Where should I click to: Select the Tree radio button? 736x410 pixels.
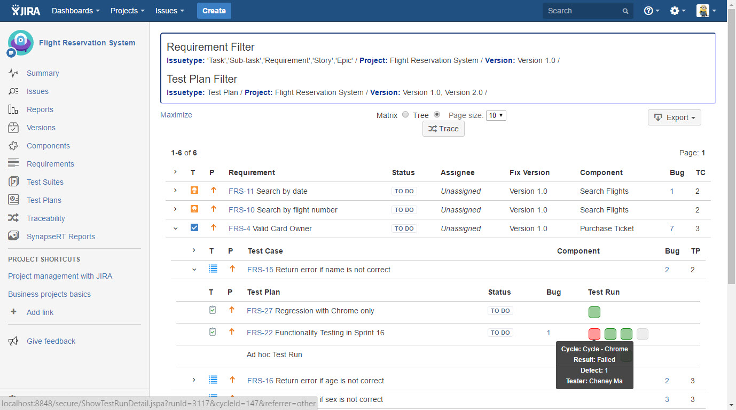tap(437, 115)
